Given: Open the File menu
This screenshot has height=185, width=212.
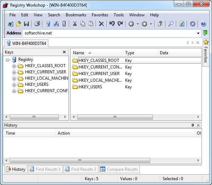Looking at the screenshot, I should click(13, 15).
